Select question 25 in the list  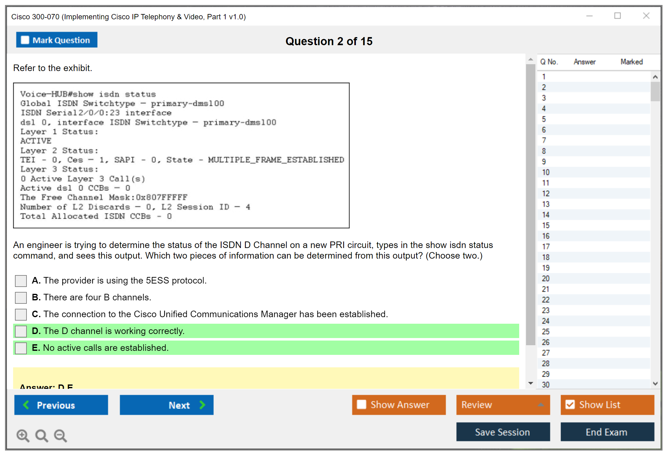(x=546, y=332)
